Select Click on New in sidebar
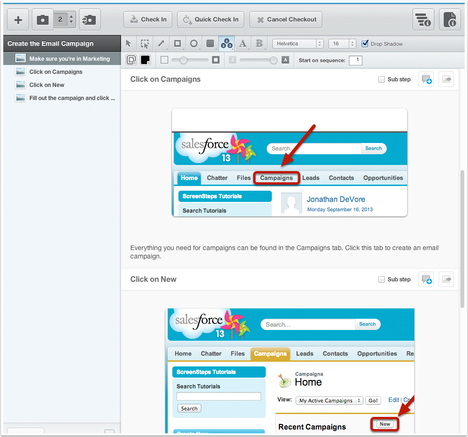Screen dimensions: 468x437 pos(62,85)
